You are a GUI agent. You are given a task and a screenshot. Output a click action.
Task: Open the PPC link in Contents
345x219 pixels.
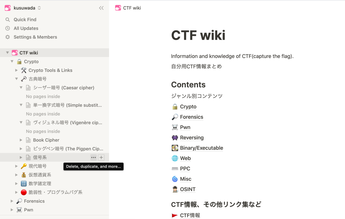tap(185, 169)
